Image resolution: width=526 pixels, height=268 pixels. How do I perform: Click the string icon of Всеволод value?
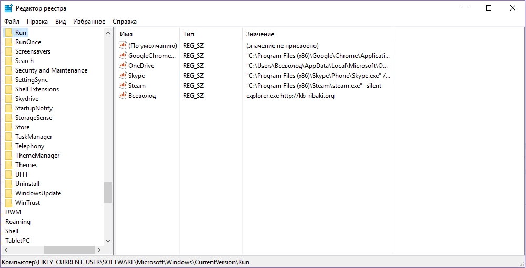coord(124,96)
